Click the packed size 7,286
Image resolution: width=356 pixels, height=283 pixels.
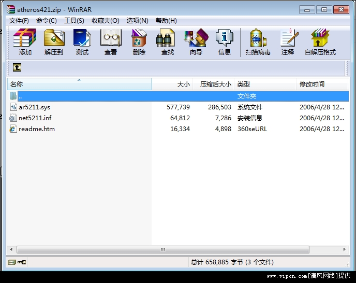(x=223, y=118)
